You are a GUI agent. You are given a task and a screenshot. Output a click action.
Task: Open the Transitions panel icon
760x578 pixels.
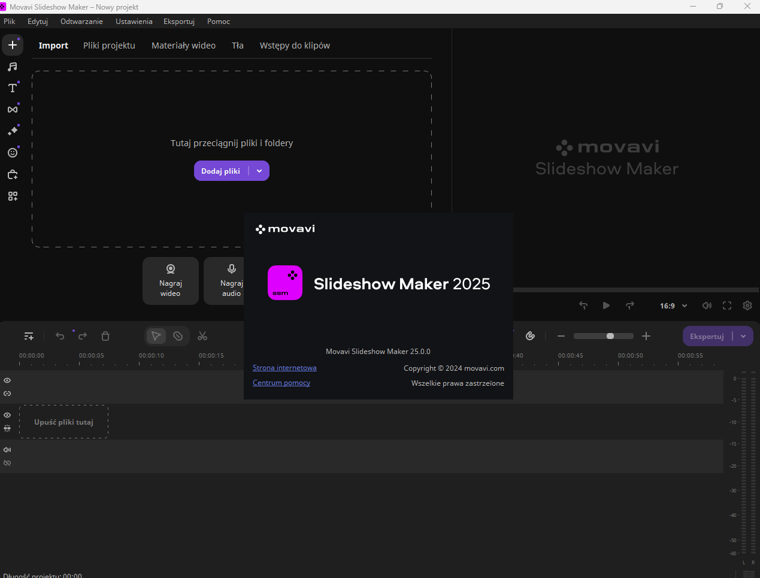click(13, 110)
